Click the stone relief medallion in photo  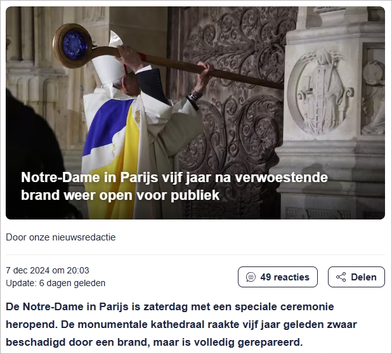pyautogui.click(x=320, y=91)
